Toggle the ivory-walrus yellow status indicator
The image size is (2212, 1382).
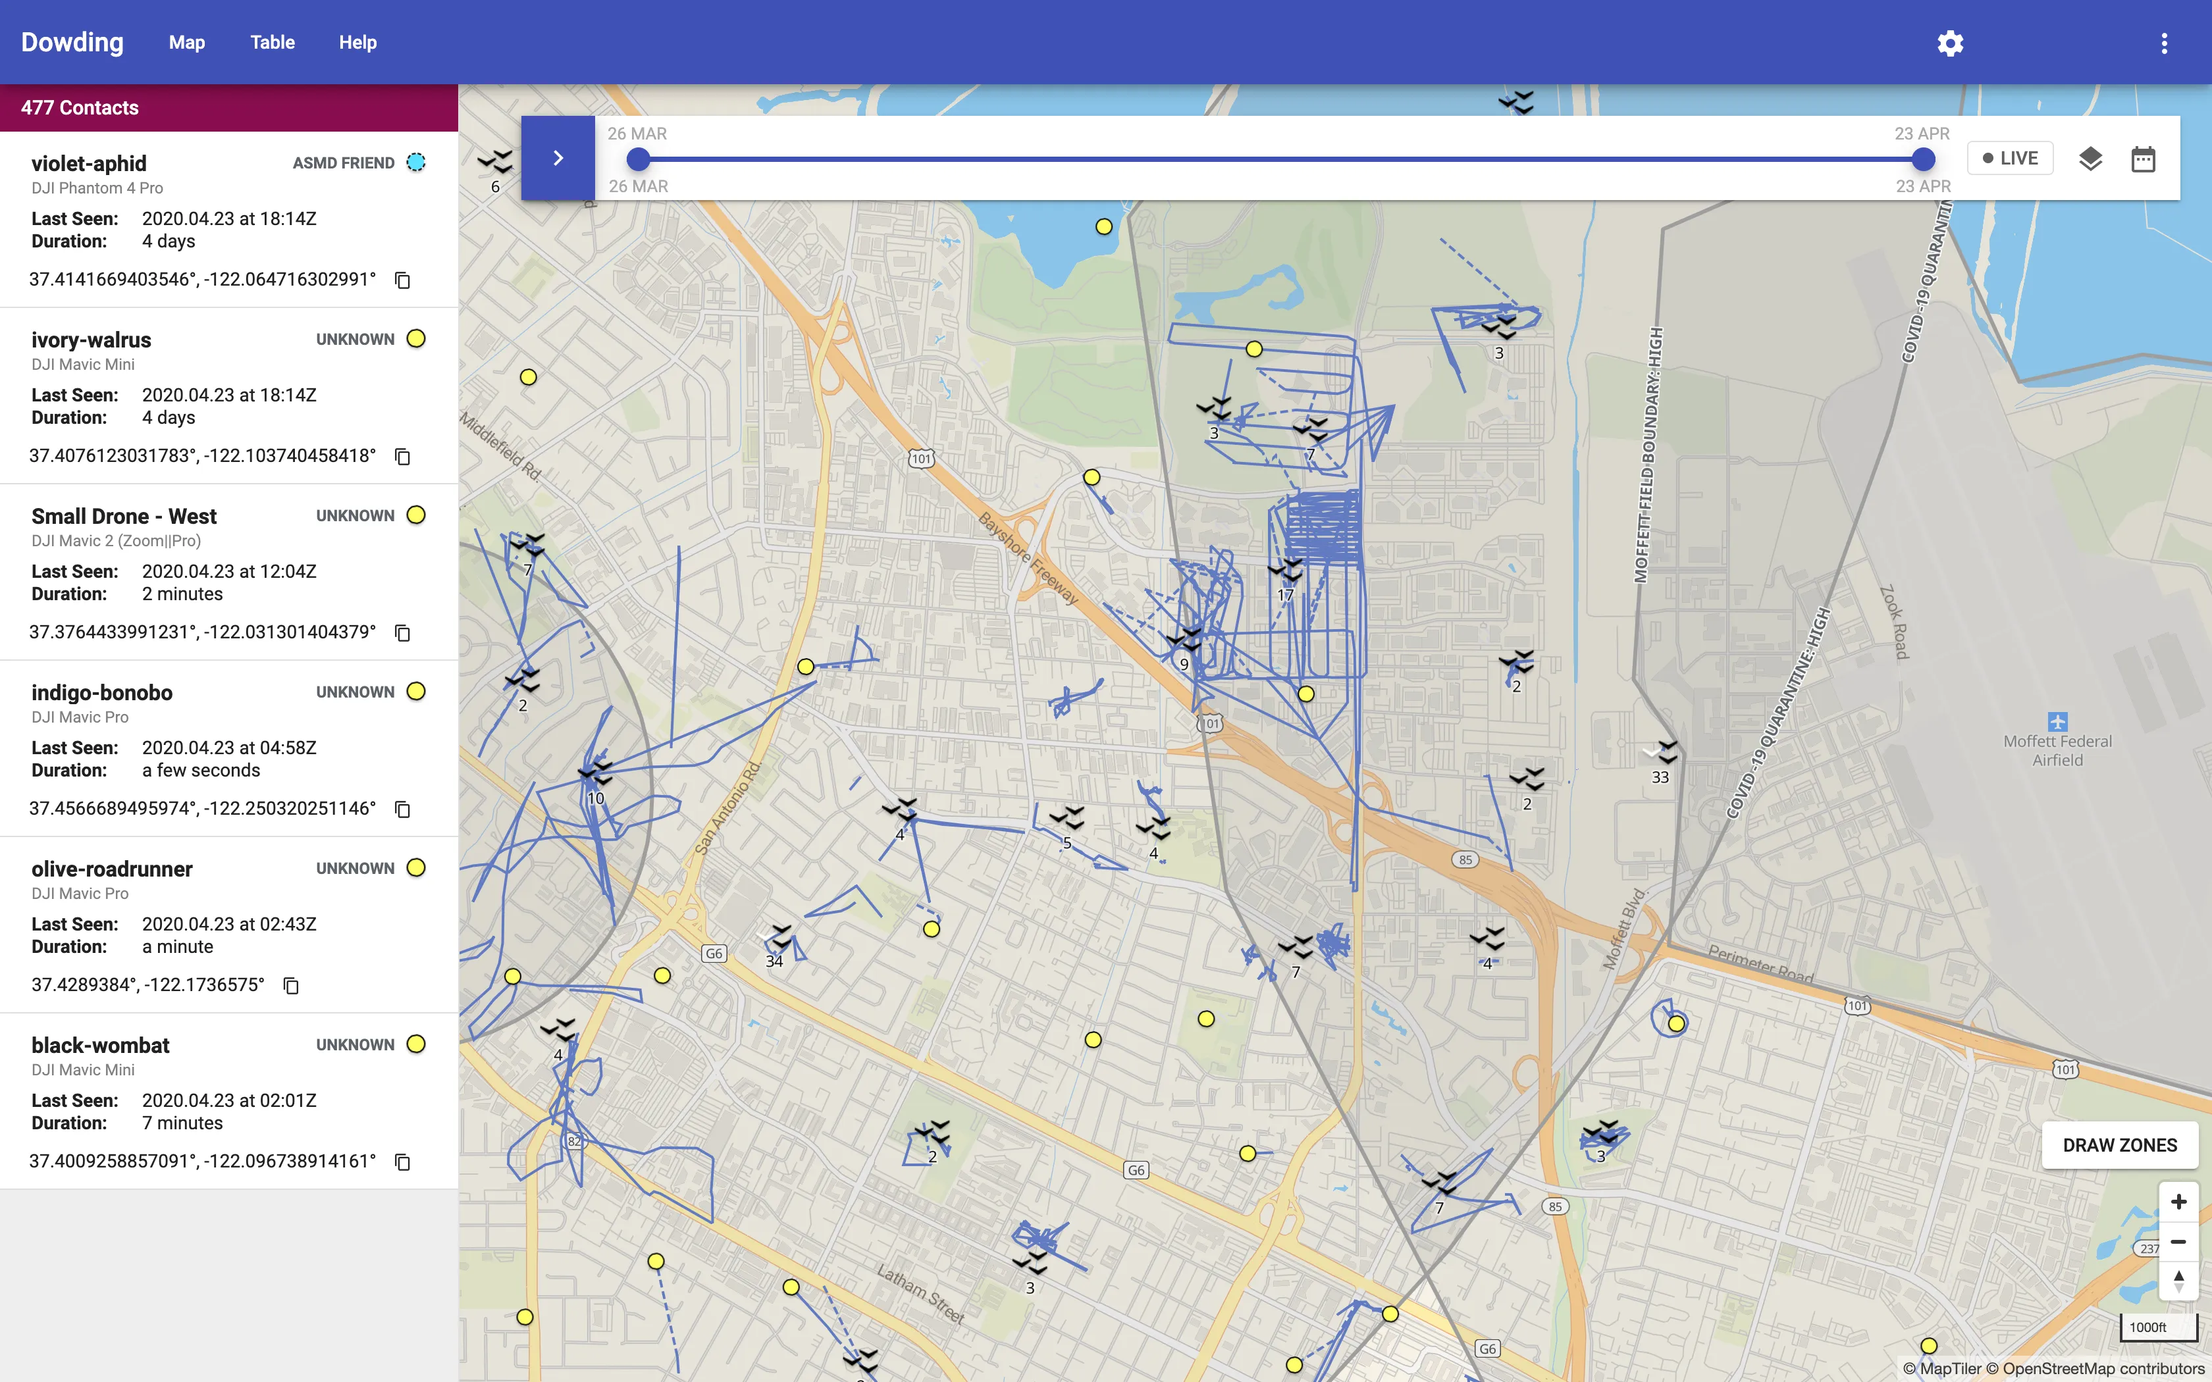(x=416, y=339)
